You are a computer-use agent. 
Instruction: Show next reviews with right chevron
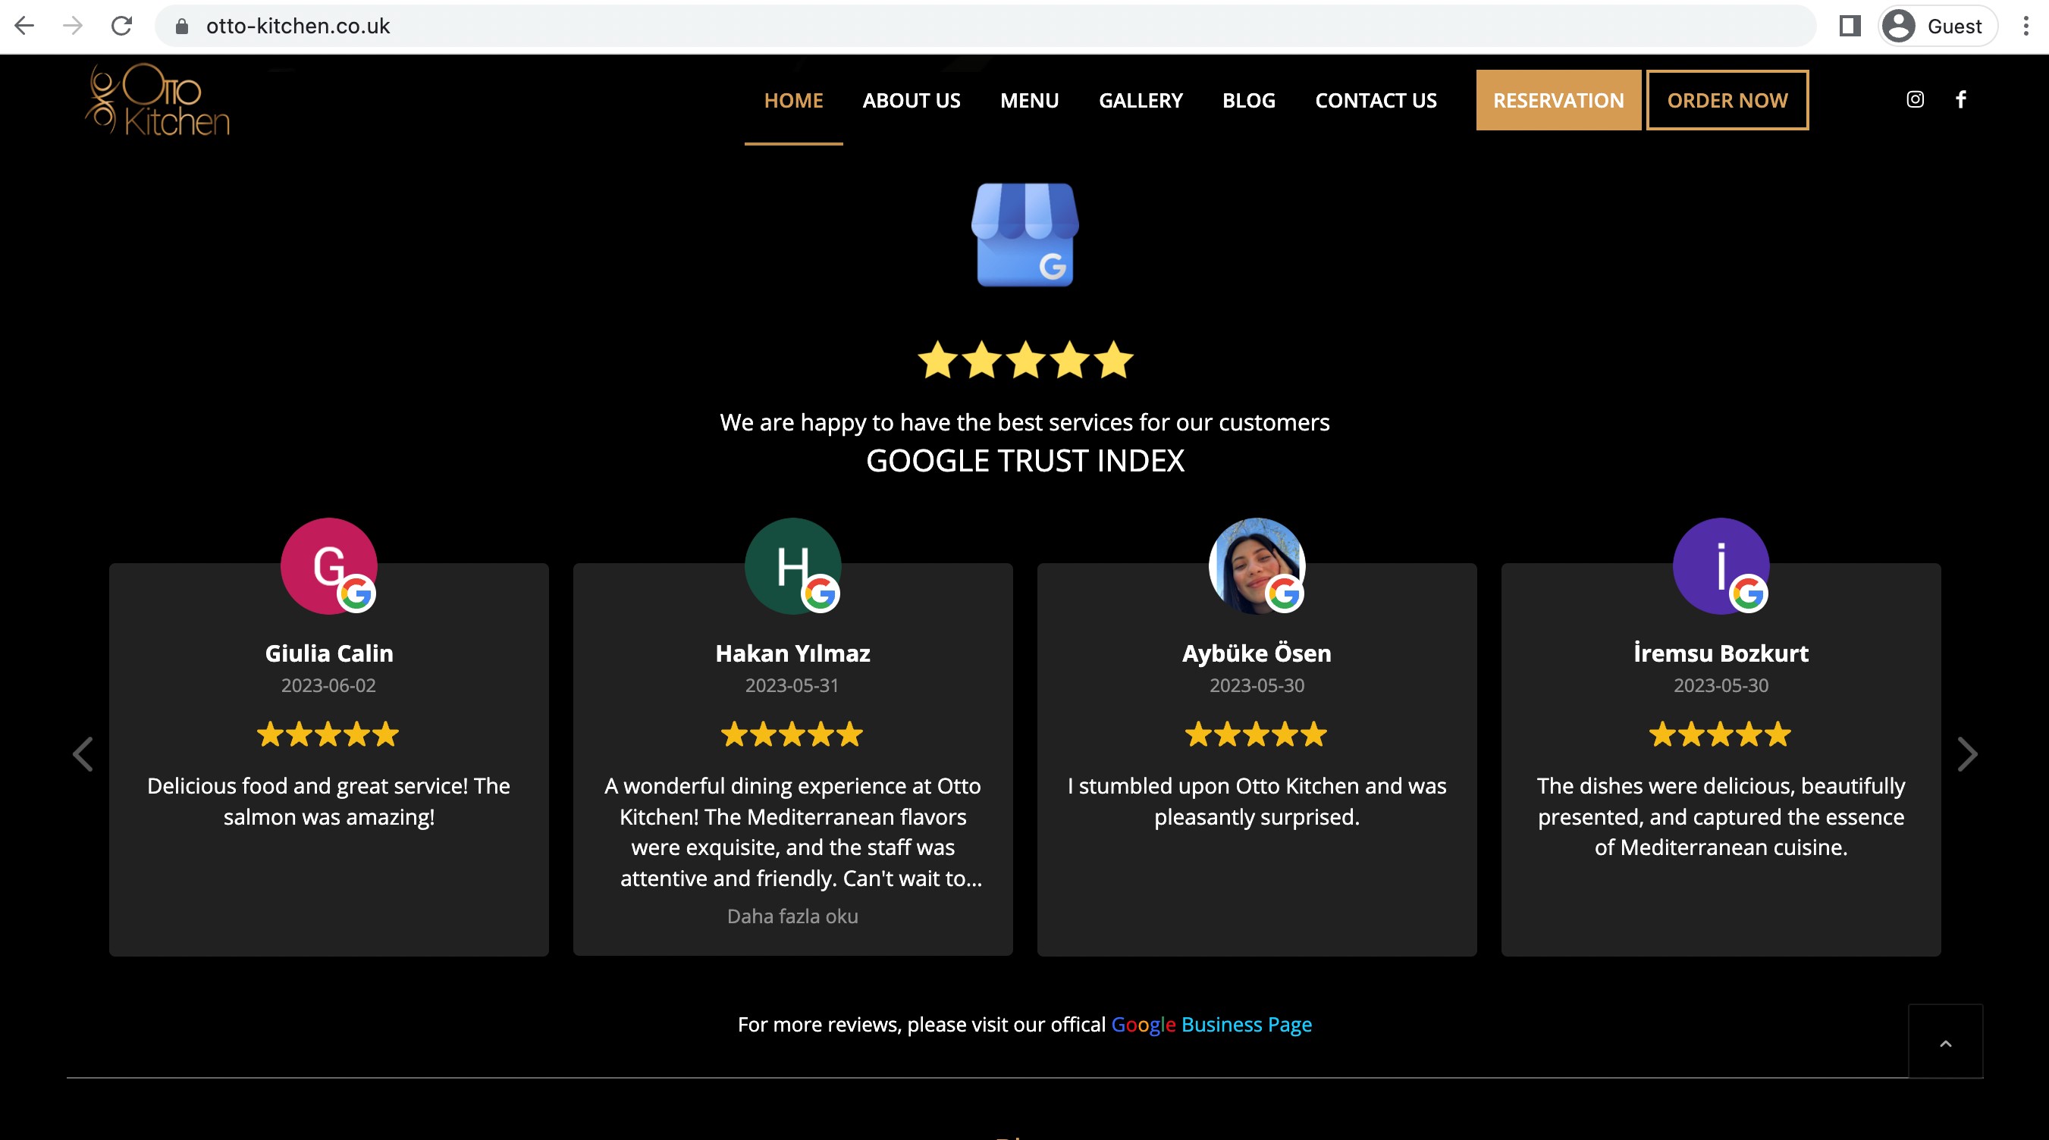tap(1966, 753)
